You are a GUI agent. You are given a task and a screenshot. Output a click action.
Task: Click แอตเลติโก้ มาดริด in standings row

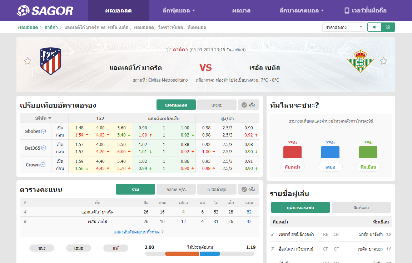point(98,212)
